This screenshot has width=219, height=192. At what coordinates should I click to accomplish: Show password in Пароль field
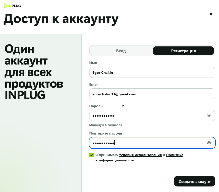coord(209,115)
